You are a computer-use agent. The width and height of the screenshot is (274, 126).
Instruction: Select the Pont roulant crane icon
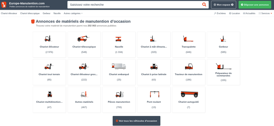point(154,94)
